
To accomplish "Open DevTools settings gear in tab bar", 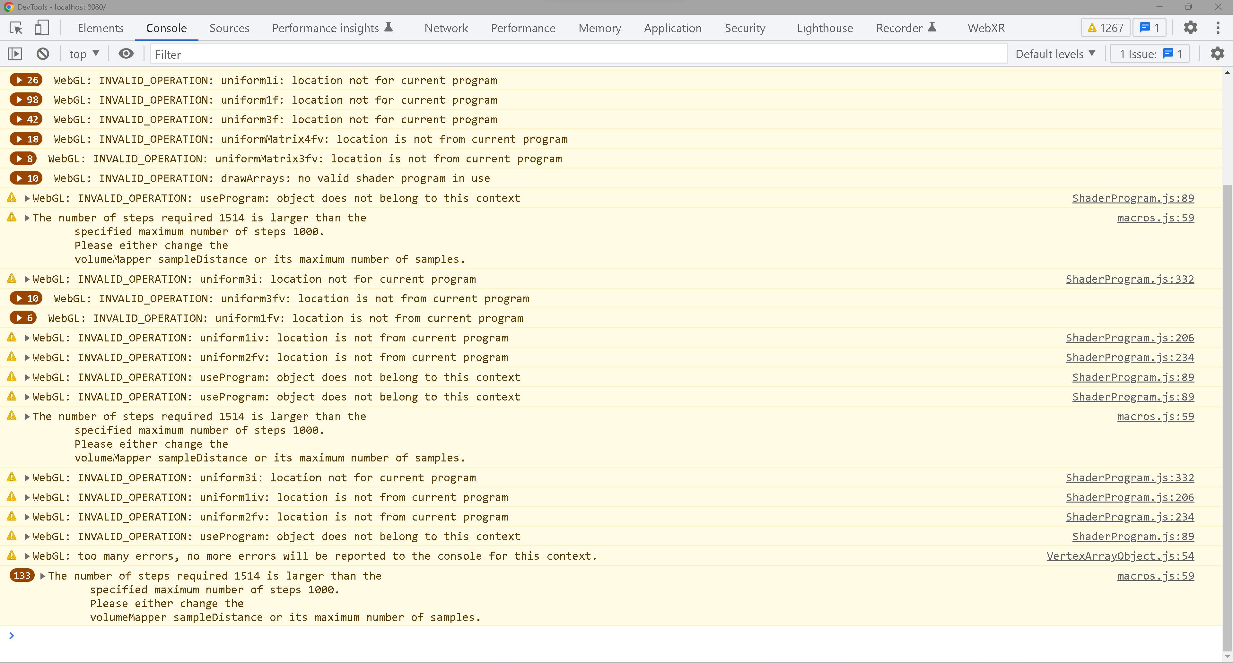I will point(1190,28).
